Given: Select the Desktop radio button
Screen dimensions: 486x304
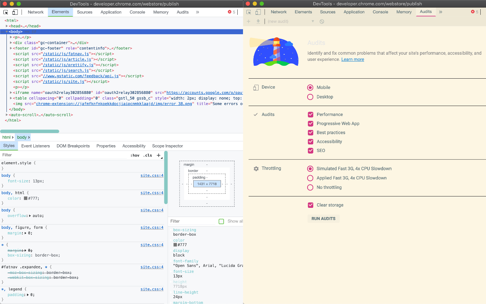Looking at the screenshot, I should click(x=310, y=97).
